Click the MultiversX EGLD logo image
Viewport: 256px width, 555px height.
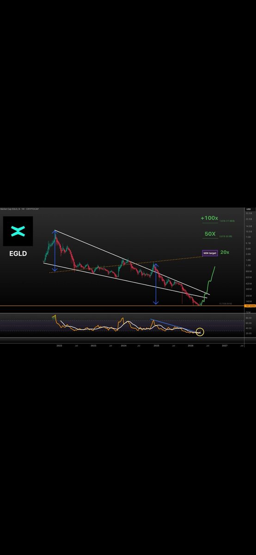18,231
